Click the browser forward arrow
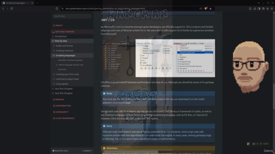275x154 pixels. [7, 9]
